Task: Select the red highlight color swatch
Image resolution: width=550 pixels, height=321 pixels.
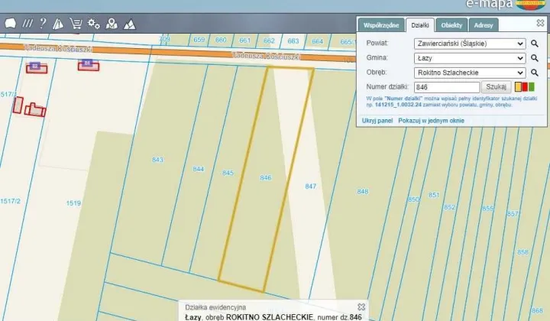Action: coord(525,87)
